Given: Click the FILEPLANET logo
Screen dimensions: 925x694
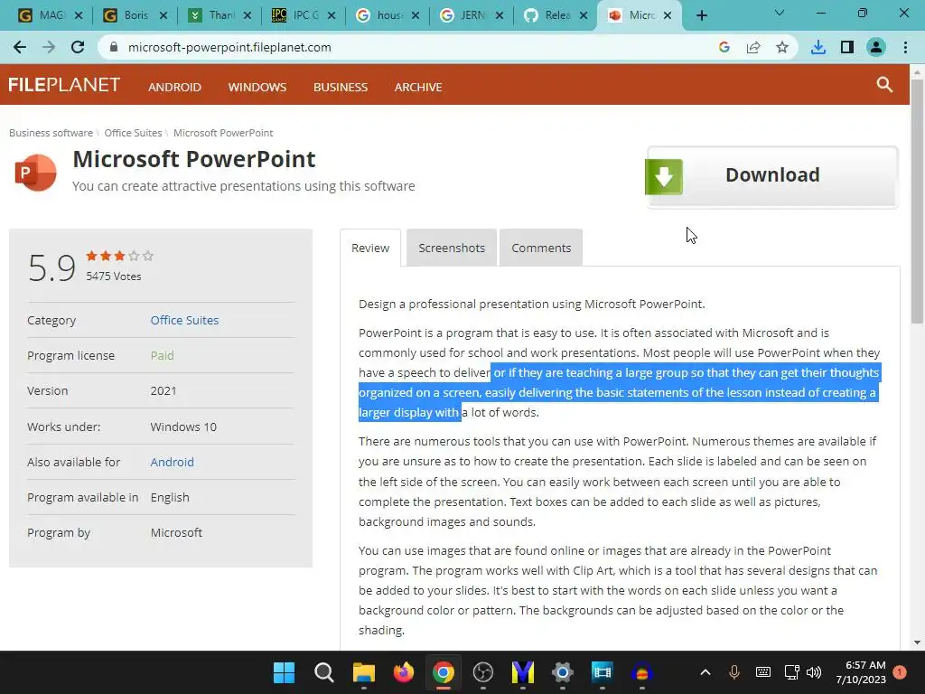Looking at the screenshot, I should (64, 85).
